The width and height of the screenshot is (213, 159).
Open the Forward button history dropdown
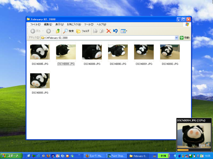tap(53, 31)
